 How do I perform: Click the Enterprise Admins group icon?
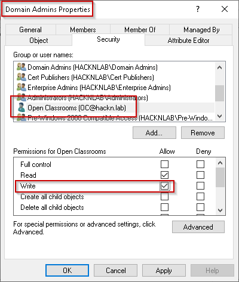(22, 88)
